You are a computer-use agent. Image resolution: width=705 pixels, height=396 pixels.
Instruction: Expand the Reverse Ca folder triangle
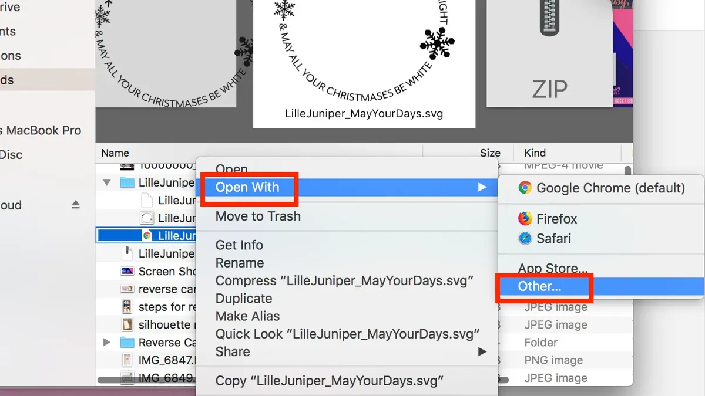pos(106,342)
